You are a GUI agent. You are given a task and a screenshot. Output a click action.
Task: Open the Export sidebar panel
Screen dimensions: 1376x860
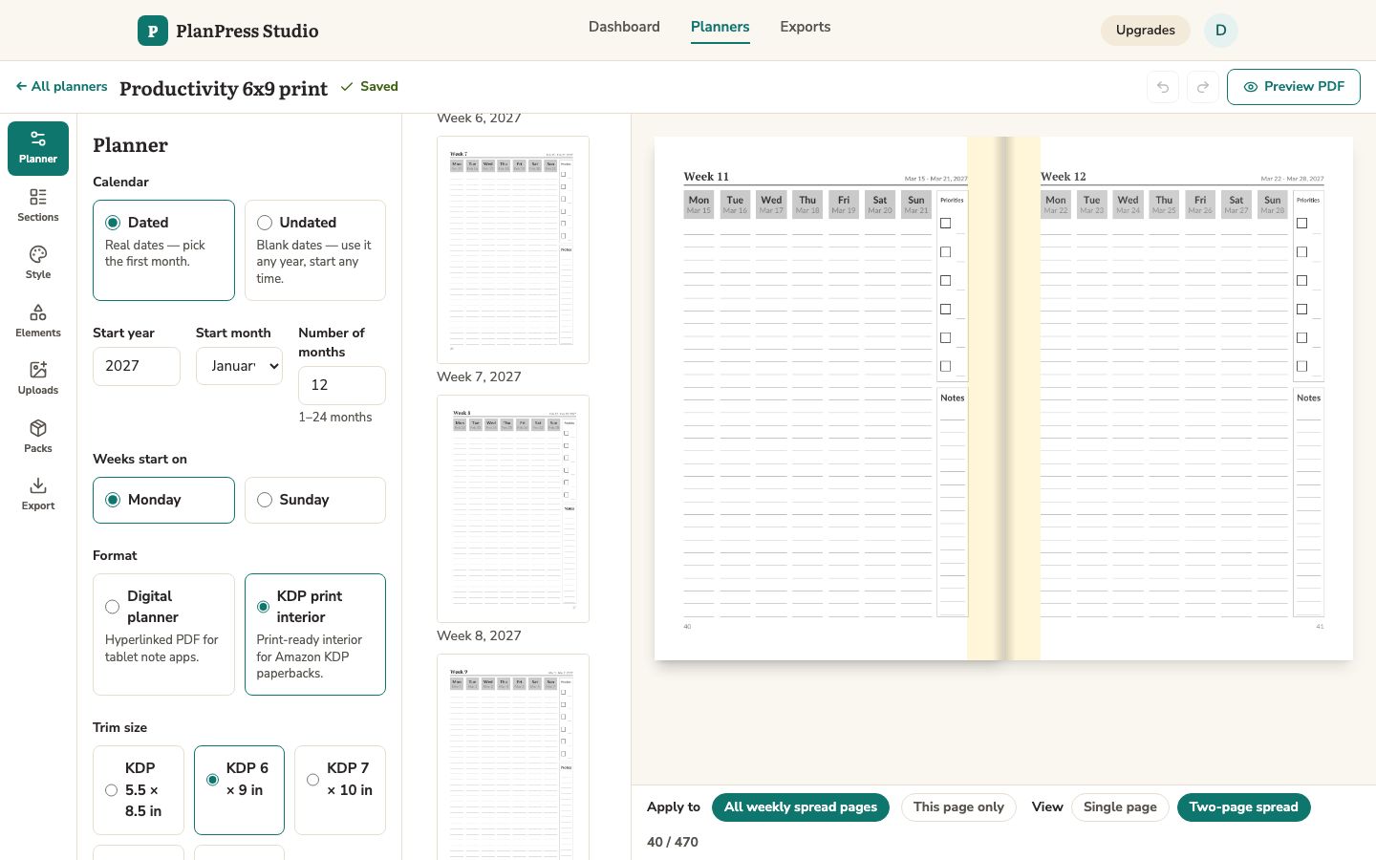tap(38, 495)
